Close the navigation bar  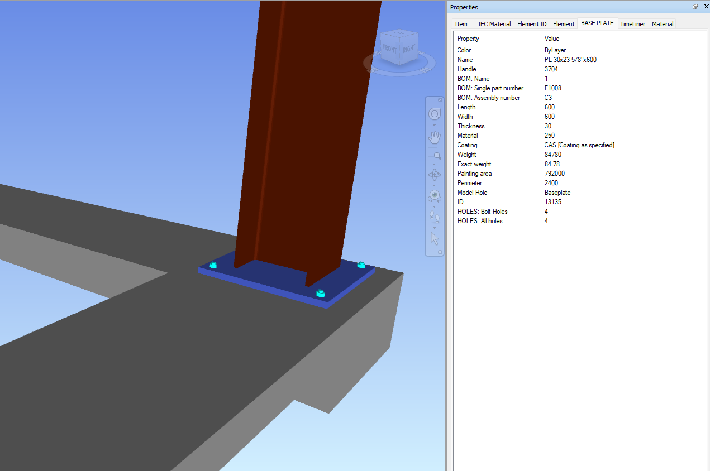[x=440, y=100]
